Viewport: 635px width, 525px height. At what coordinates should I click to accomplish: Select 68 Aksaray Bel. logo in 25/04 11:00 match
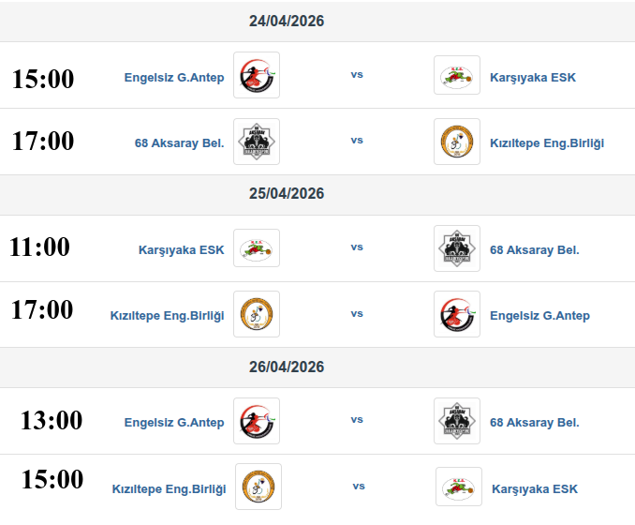point(457,248)
